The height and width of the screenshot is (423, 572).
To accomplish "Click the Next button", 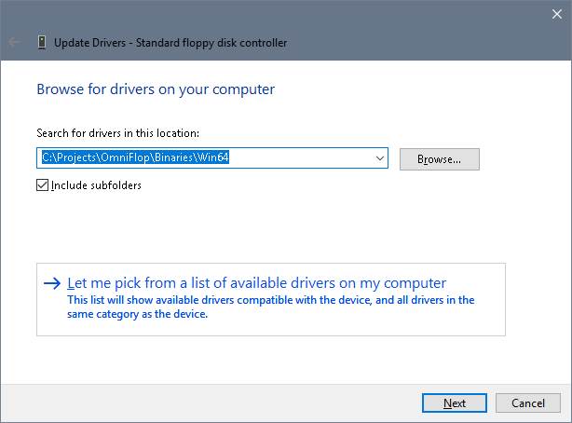I will pyautogui.click(x=455, y=403).
